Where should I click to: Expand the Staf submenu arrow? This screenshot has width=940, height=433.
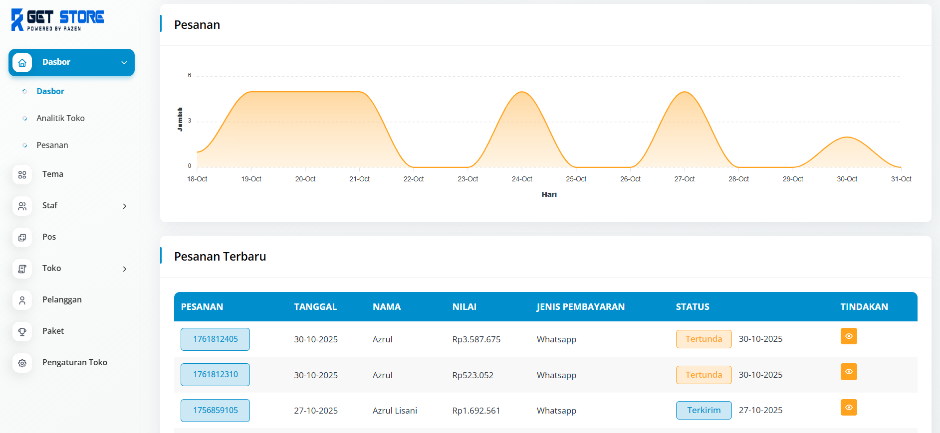(x=125, y=206)
